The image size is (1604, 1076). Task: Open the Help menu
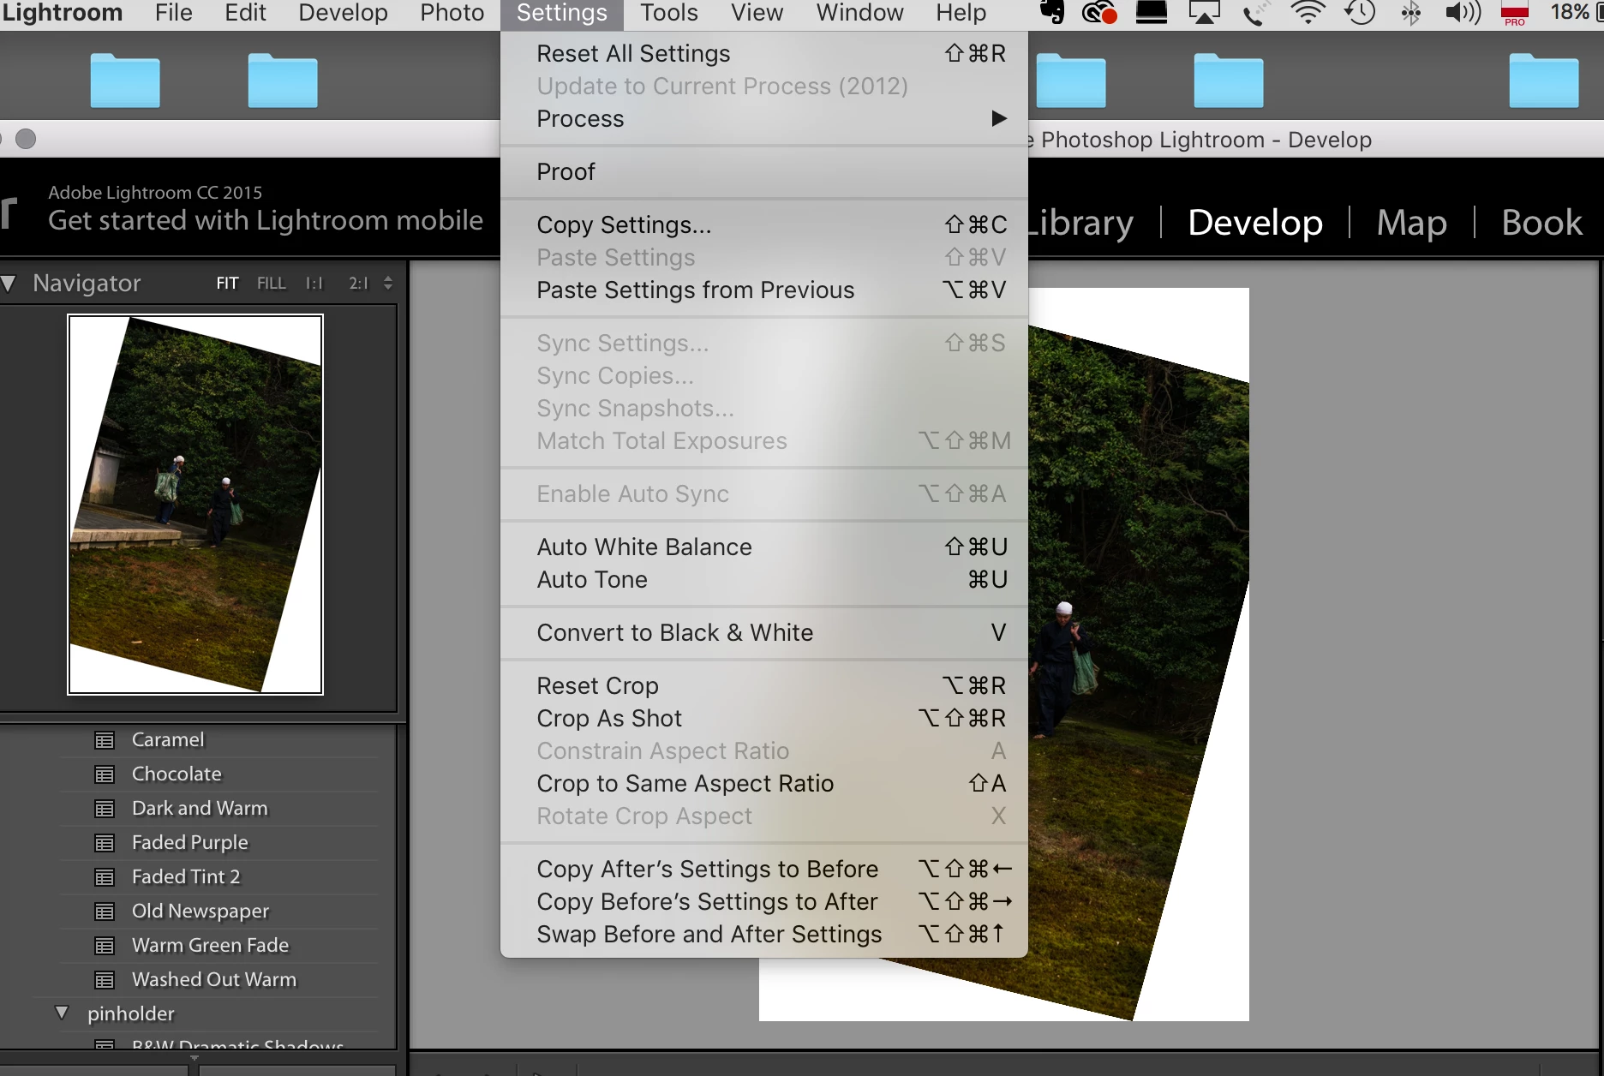point(961,13)
